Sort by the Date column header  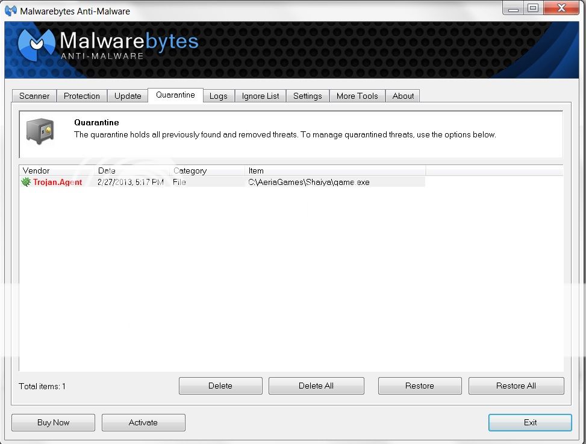point(132,170)
